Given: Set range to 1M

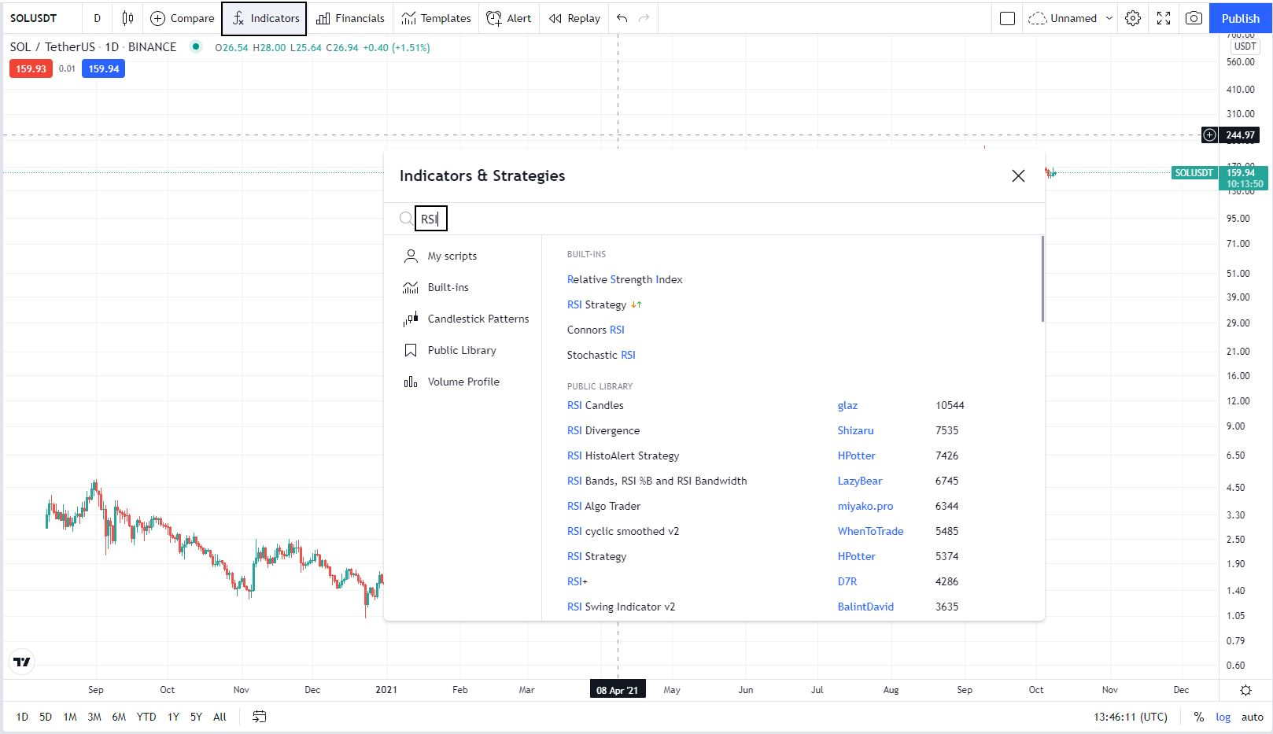Looking at the screenshot, I should 70,717.
